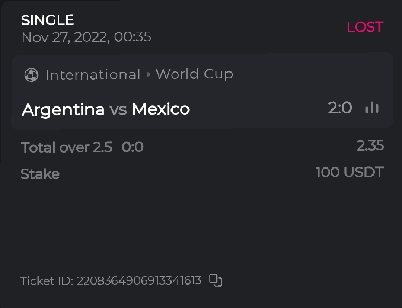Open the World Cup tournament link
The image size is (402, 308).
(x=194, y=74)
